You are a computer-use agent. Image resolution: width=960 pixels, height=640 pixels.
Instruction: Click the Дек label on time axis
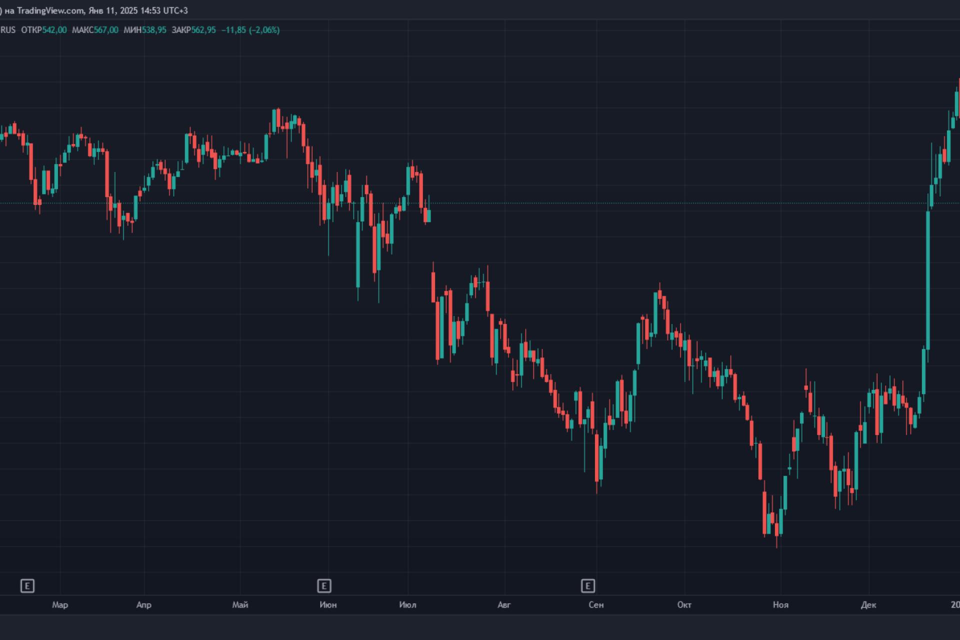(x=868, y=605)
